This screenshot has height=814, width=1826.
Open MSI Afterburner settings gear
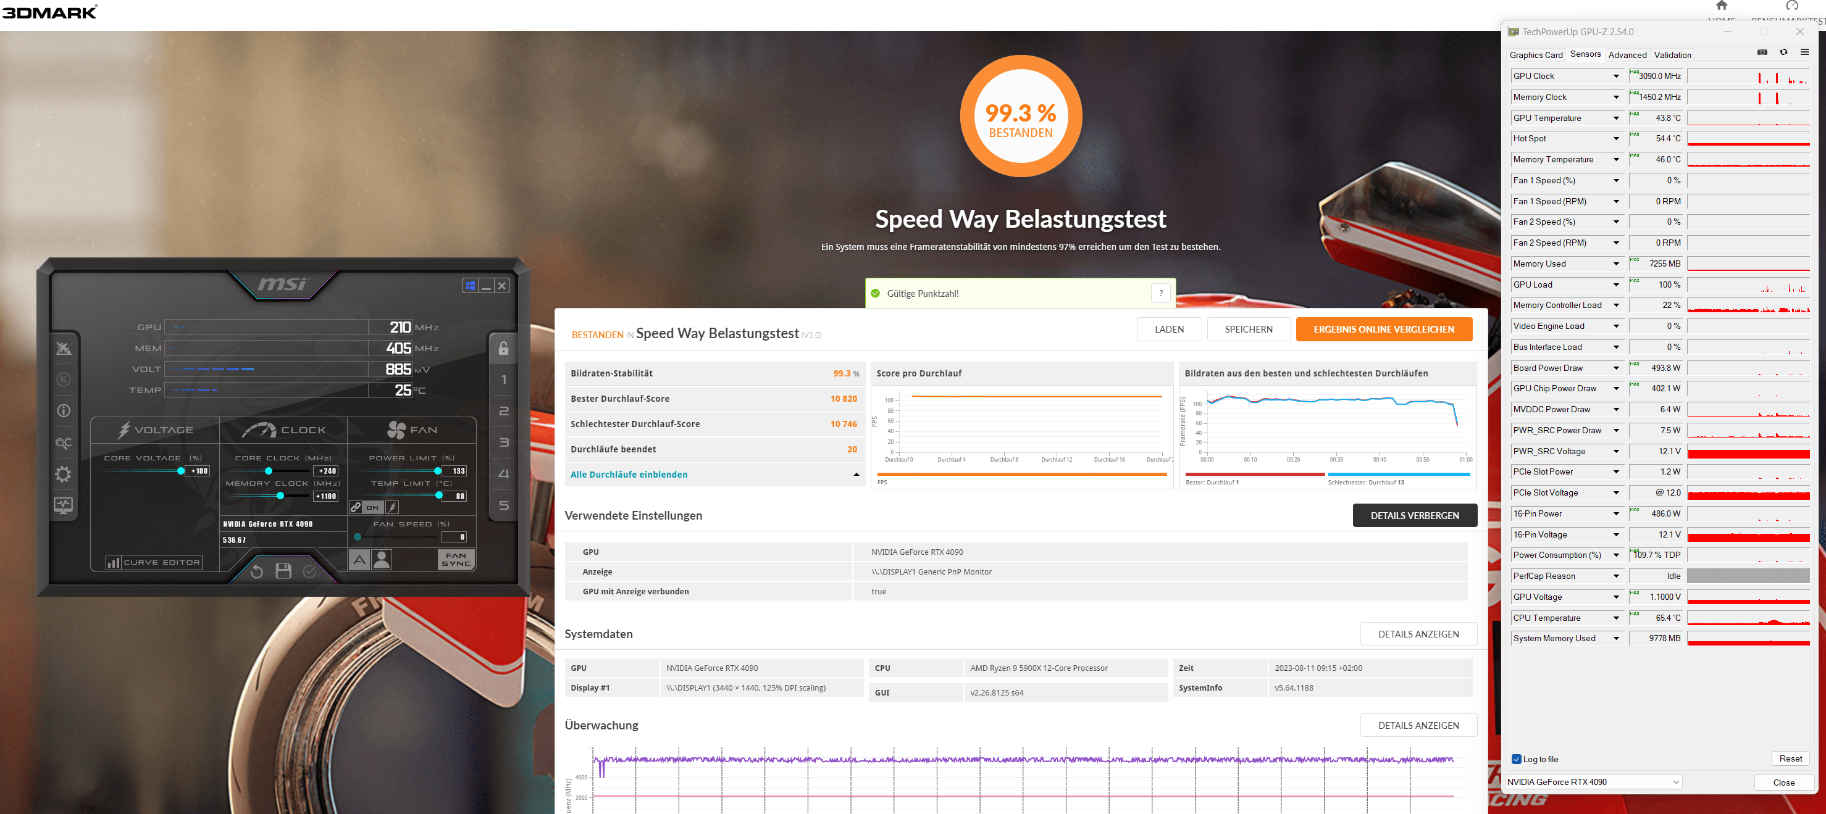click(63, 474)
